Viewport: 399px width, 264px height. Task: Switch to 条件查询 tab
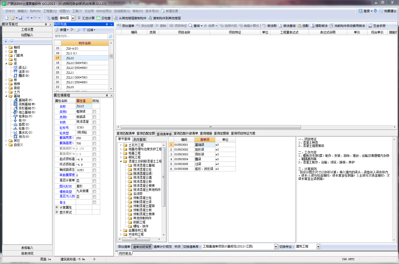pyautogui.click(x=140, y=139)
